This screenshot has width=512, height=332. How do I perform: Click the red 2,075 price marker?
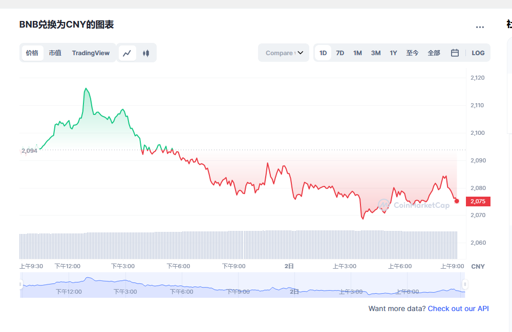pyautogui.click(x=478, y=201)
